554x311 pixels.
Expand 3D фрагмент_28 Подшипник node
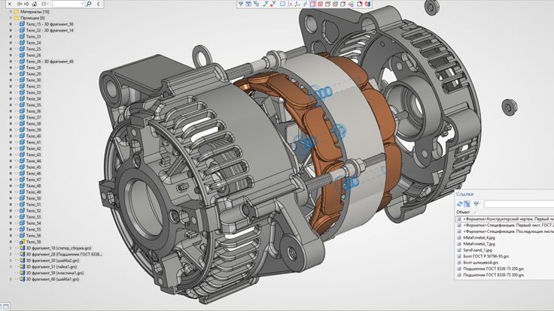click(x=11, y=254)
